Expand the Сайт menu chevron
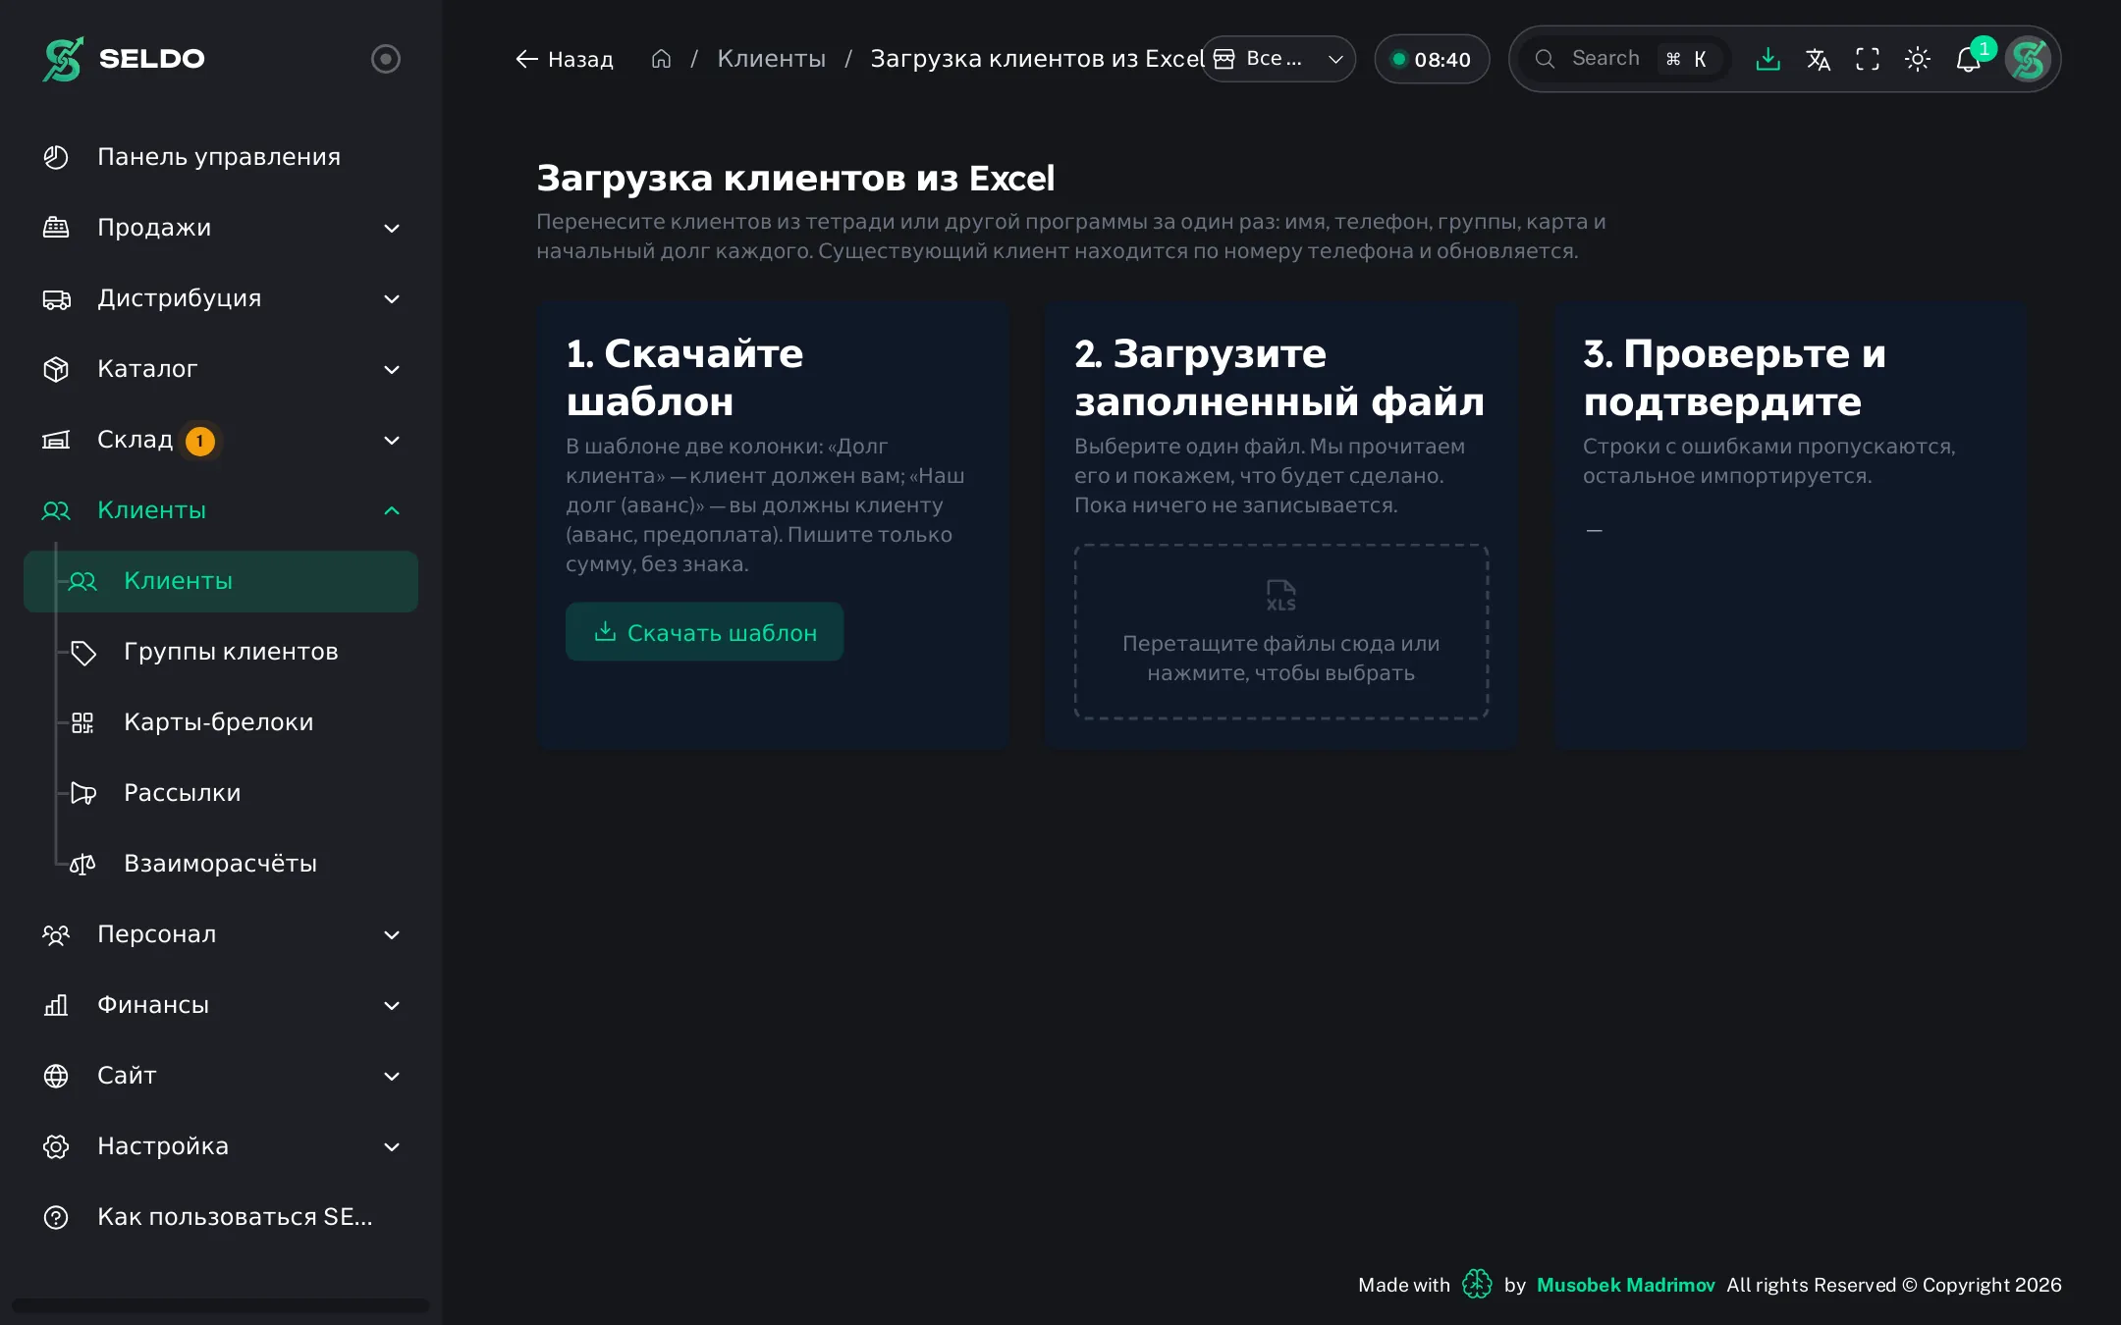Screen dimensions: 2121x1325 point(392,1076)
